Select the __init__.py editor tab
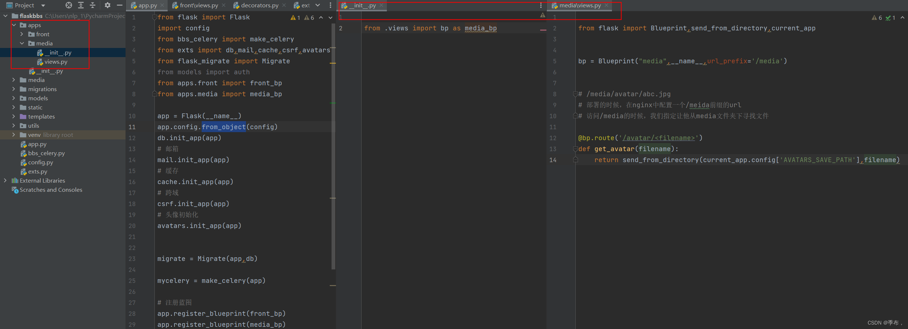 coord(362,5)
